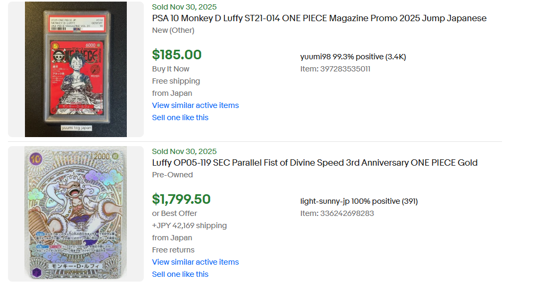This screenshot has height=289, width=537.
Task: Click the or Best Offer text
Action: pos(175,213)
